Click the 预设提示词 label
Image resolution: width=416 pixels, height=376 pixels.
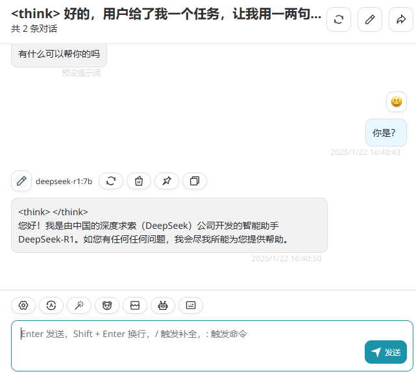coord(81,73)
